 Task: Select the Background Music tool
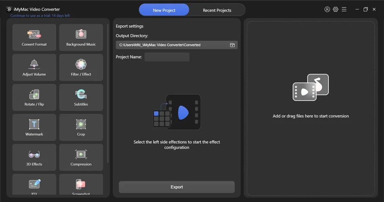(81, 37)
